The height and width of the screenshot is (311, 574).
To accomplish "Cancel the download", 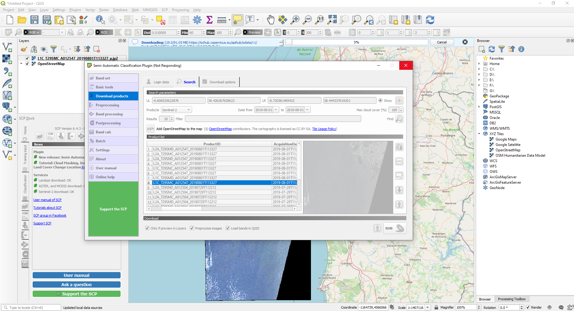I will [442, 42].
